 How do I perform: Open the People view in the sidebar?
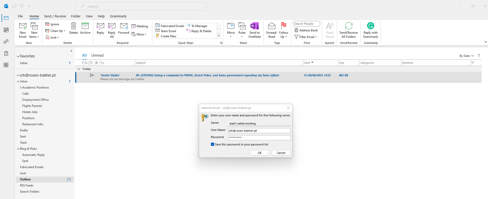[x=6, y=42]
